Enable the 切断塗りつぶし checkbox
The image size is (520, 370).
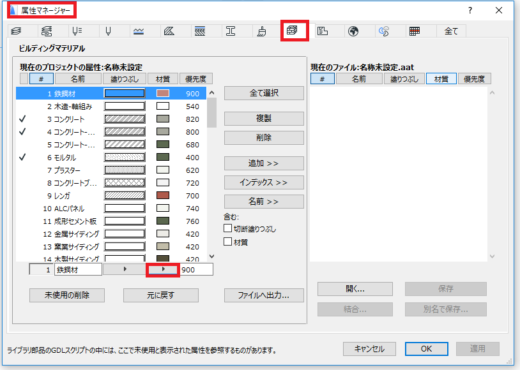227,228
